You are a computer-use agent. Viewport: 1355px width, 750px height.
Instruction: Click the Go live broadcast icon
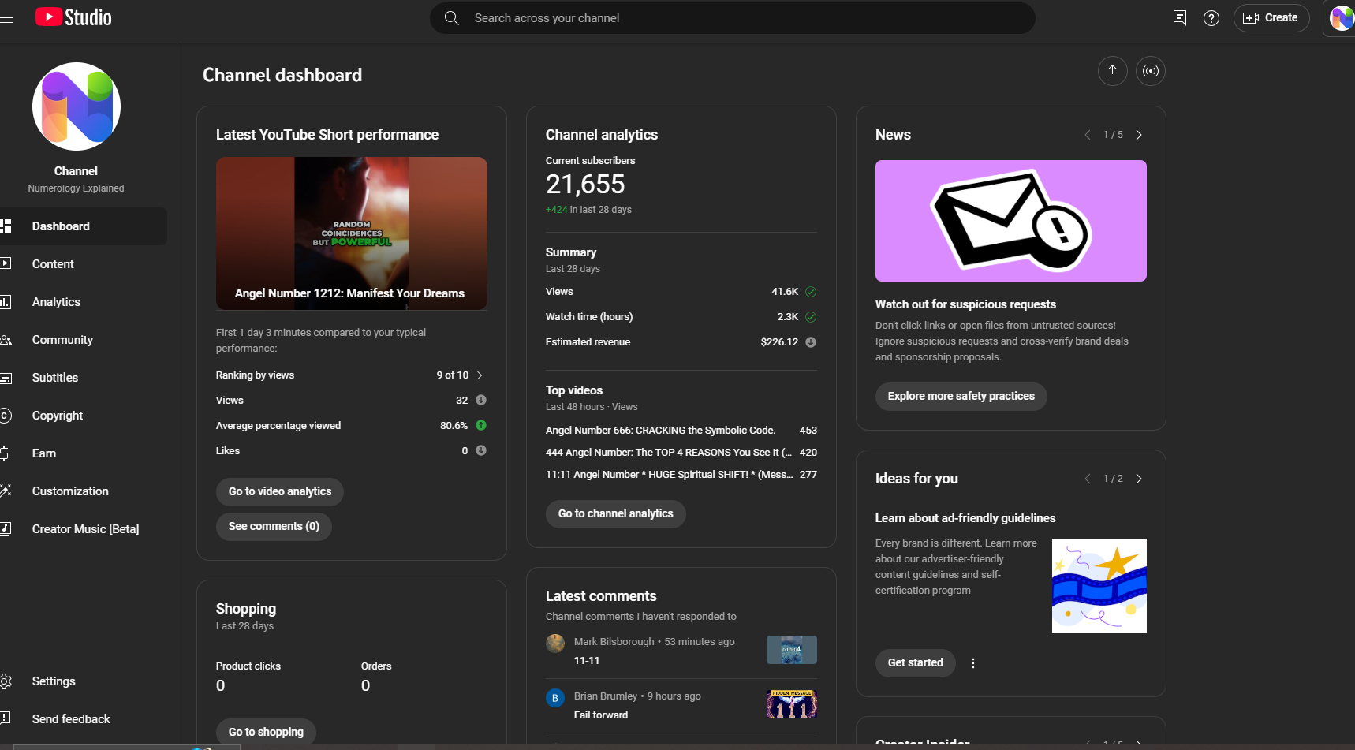point(1151,71)
